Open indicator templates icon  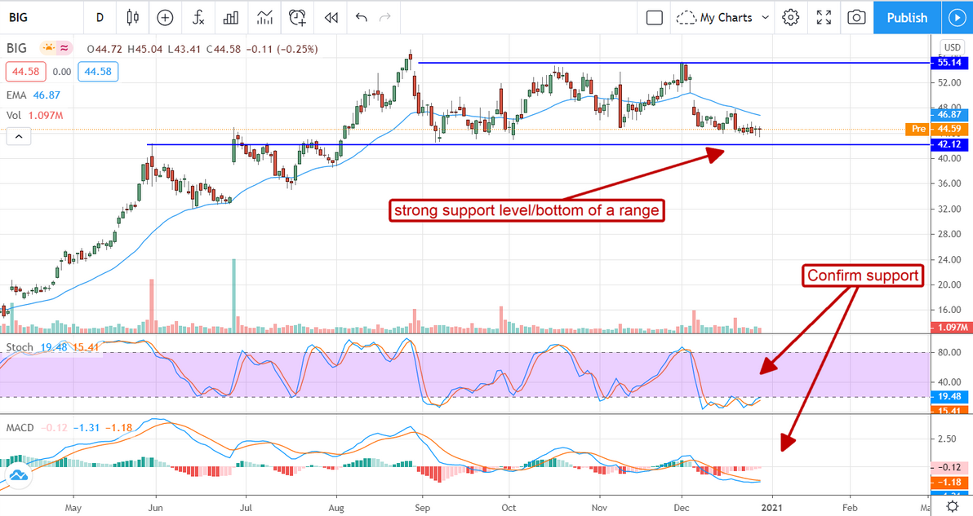[264, 17]
